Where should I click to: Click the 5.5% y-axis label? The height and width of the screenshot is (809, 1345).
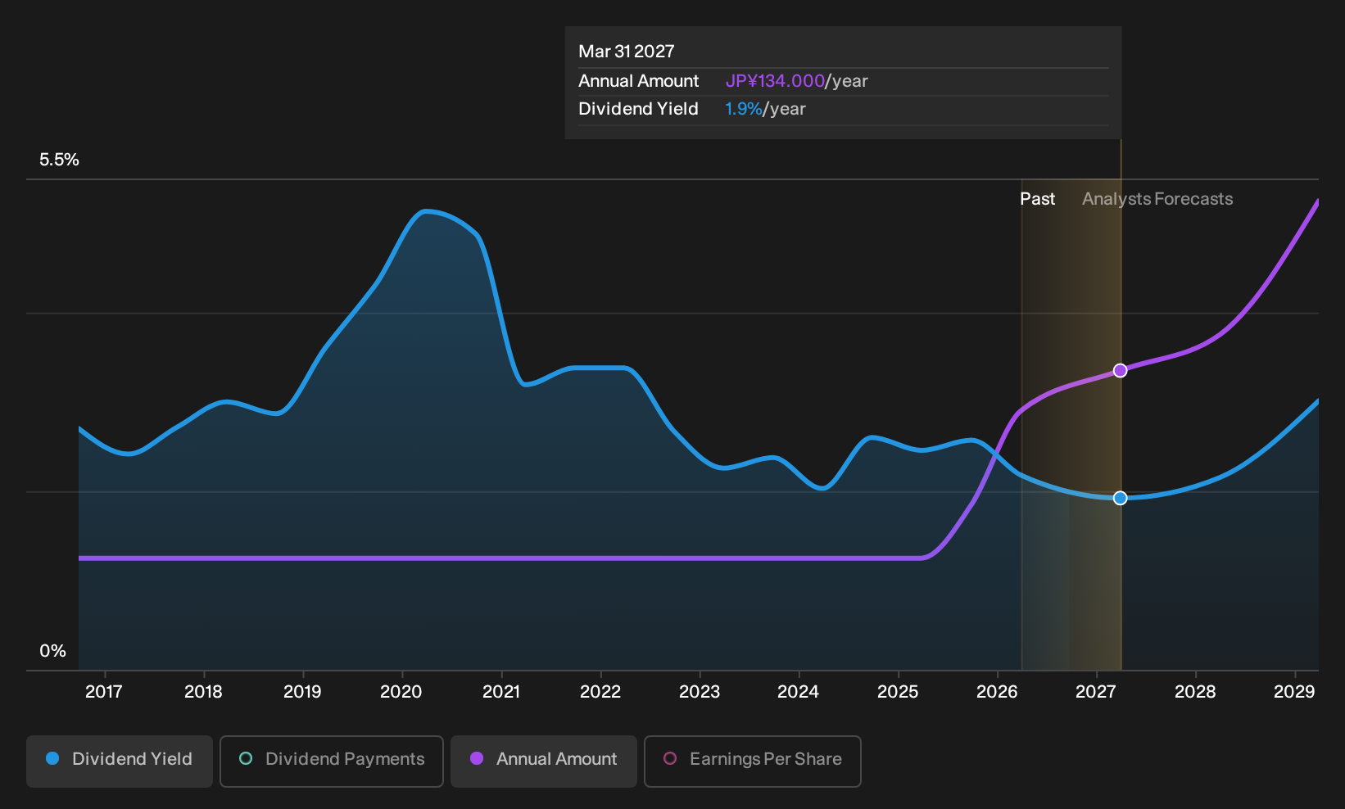59,160
